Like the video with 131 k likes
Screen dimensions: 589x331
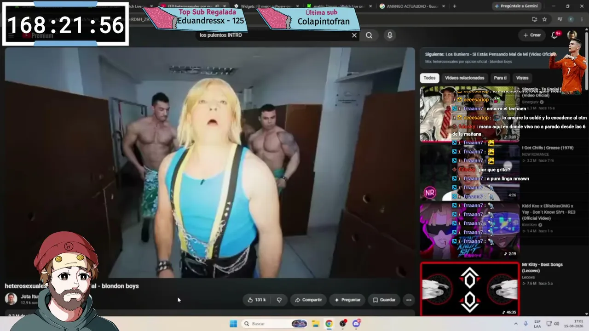[x=257, y=300]
